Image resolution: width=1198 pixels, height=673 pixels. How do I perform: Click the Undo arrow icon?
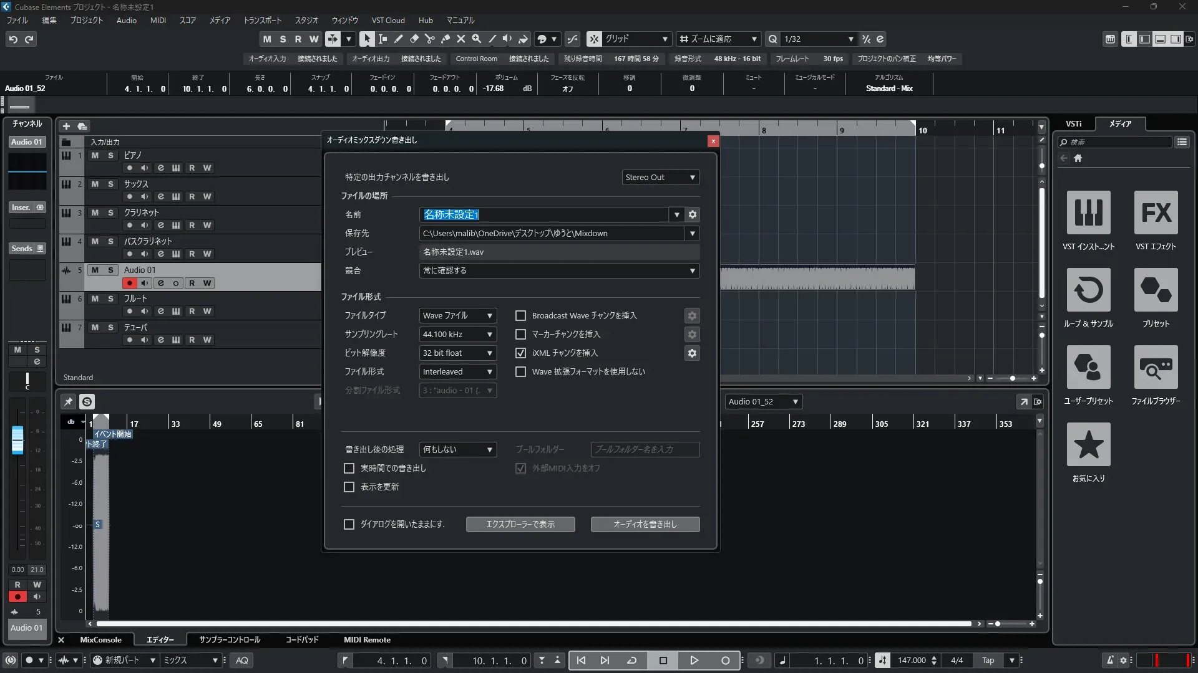pyautogui.click(x=13, y=39)
